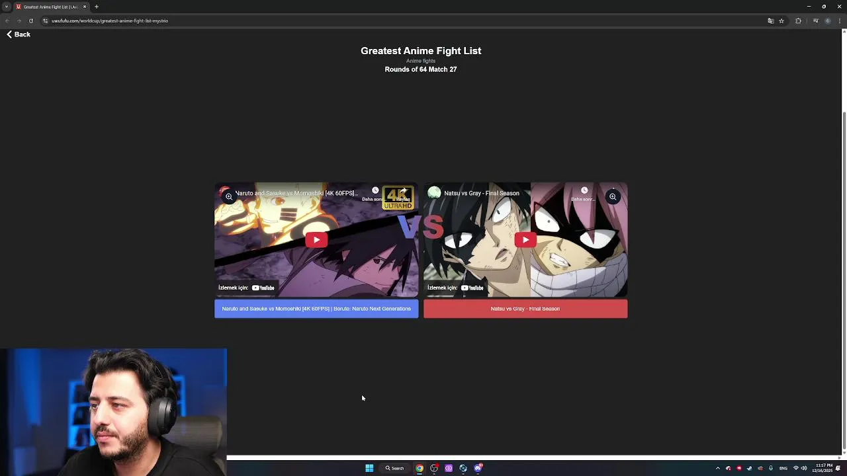Open the microphone tray icon
This screenshot has width=847, height=476.
point(771,468)
